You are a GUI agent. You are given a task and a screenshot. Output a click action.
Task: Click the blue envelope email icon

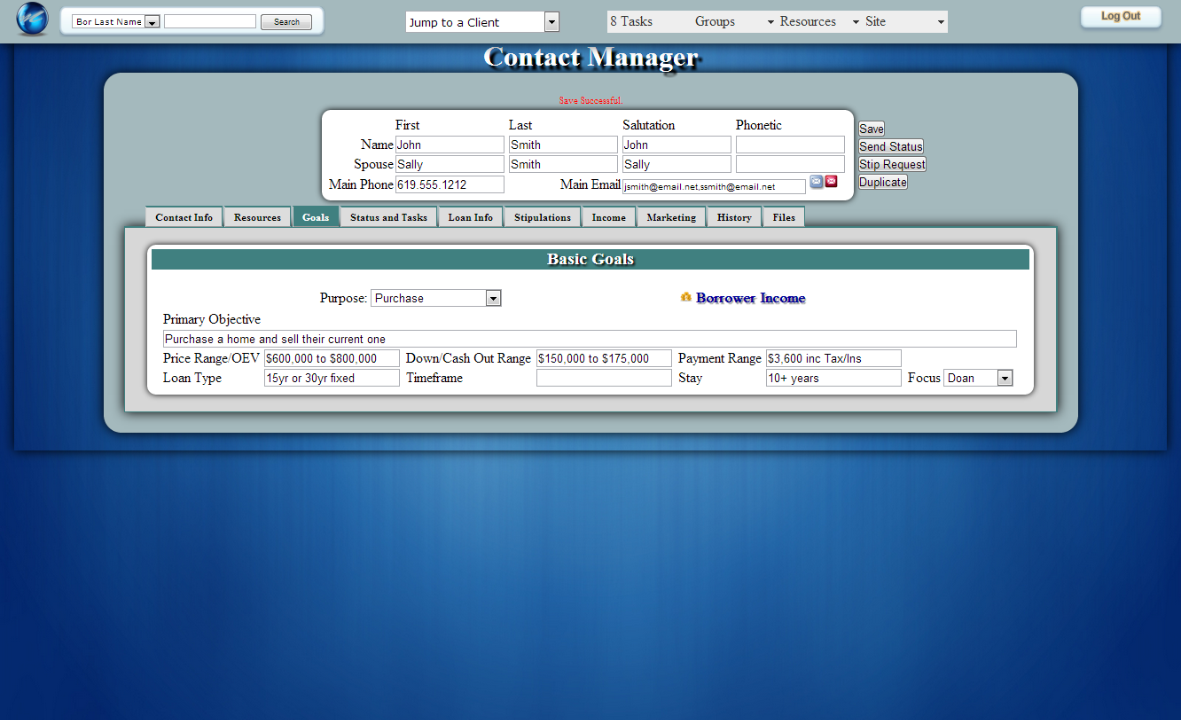(817, 182)
